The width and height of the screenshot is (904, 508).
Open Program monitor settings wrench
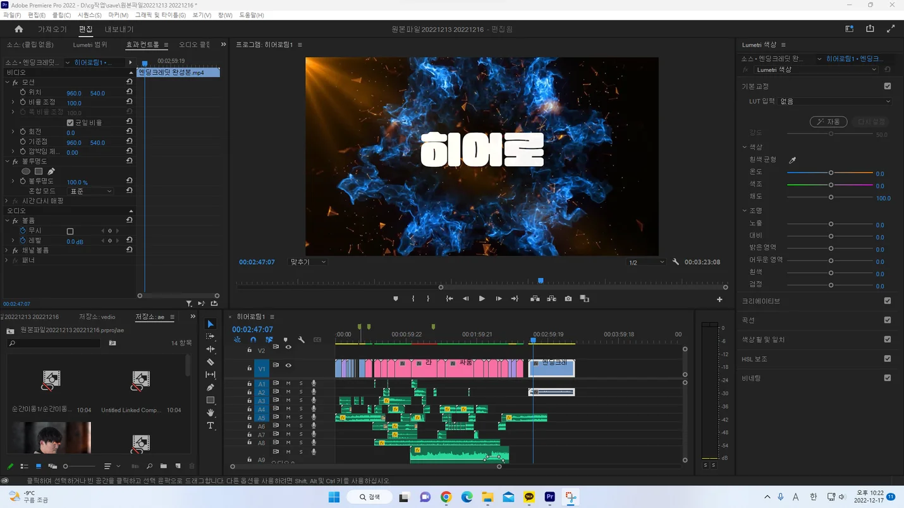[x=676, y=262]
